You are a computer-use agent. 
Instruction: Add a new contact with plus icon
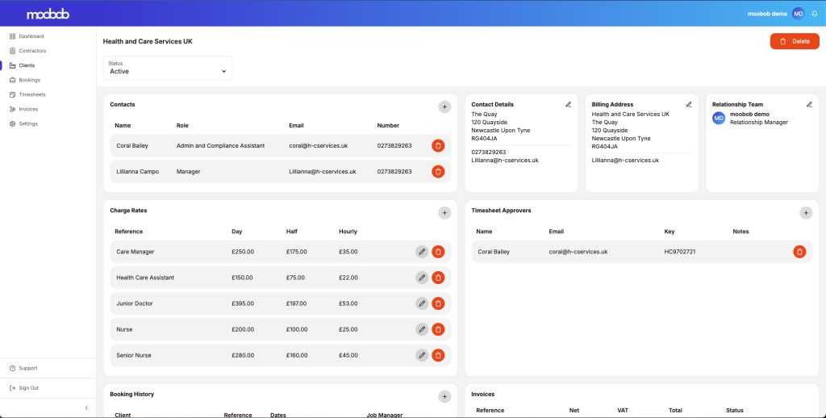444,107
